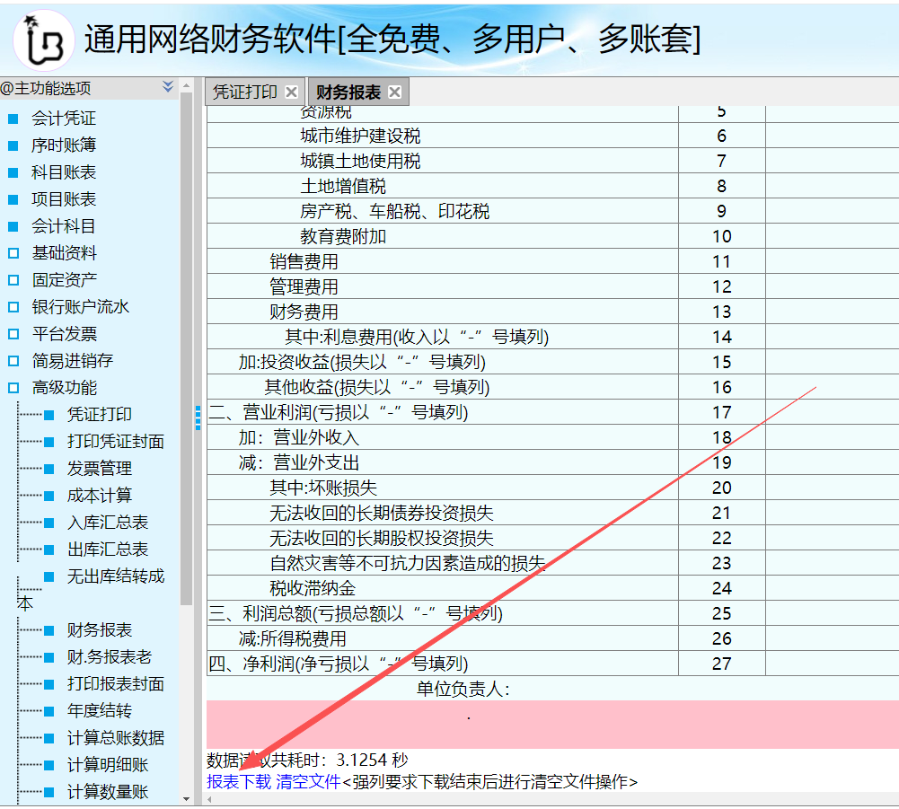Click the 报表下载 link

click(239, 781)
